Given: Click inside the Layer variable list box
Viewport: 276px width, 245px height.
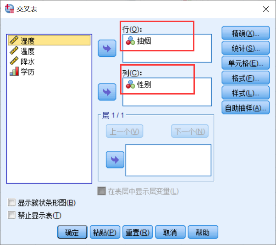Looking at the screenshot, I should click(x=168, y=160).
